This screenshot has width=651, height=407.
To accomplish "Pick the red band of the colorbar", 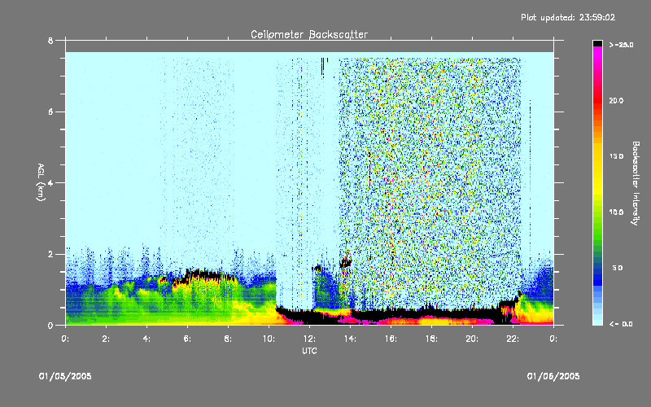I will coord(597,102).
